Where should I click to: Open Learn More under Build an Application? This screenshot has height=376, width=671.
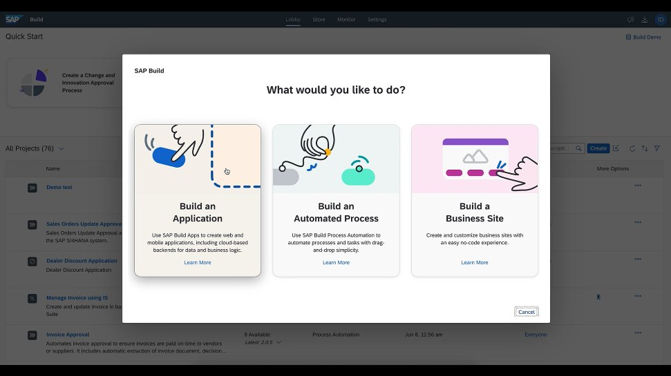click(x=197, y=262)
